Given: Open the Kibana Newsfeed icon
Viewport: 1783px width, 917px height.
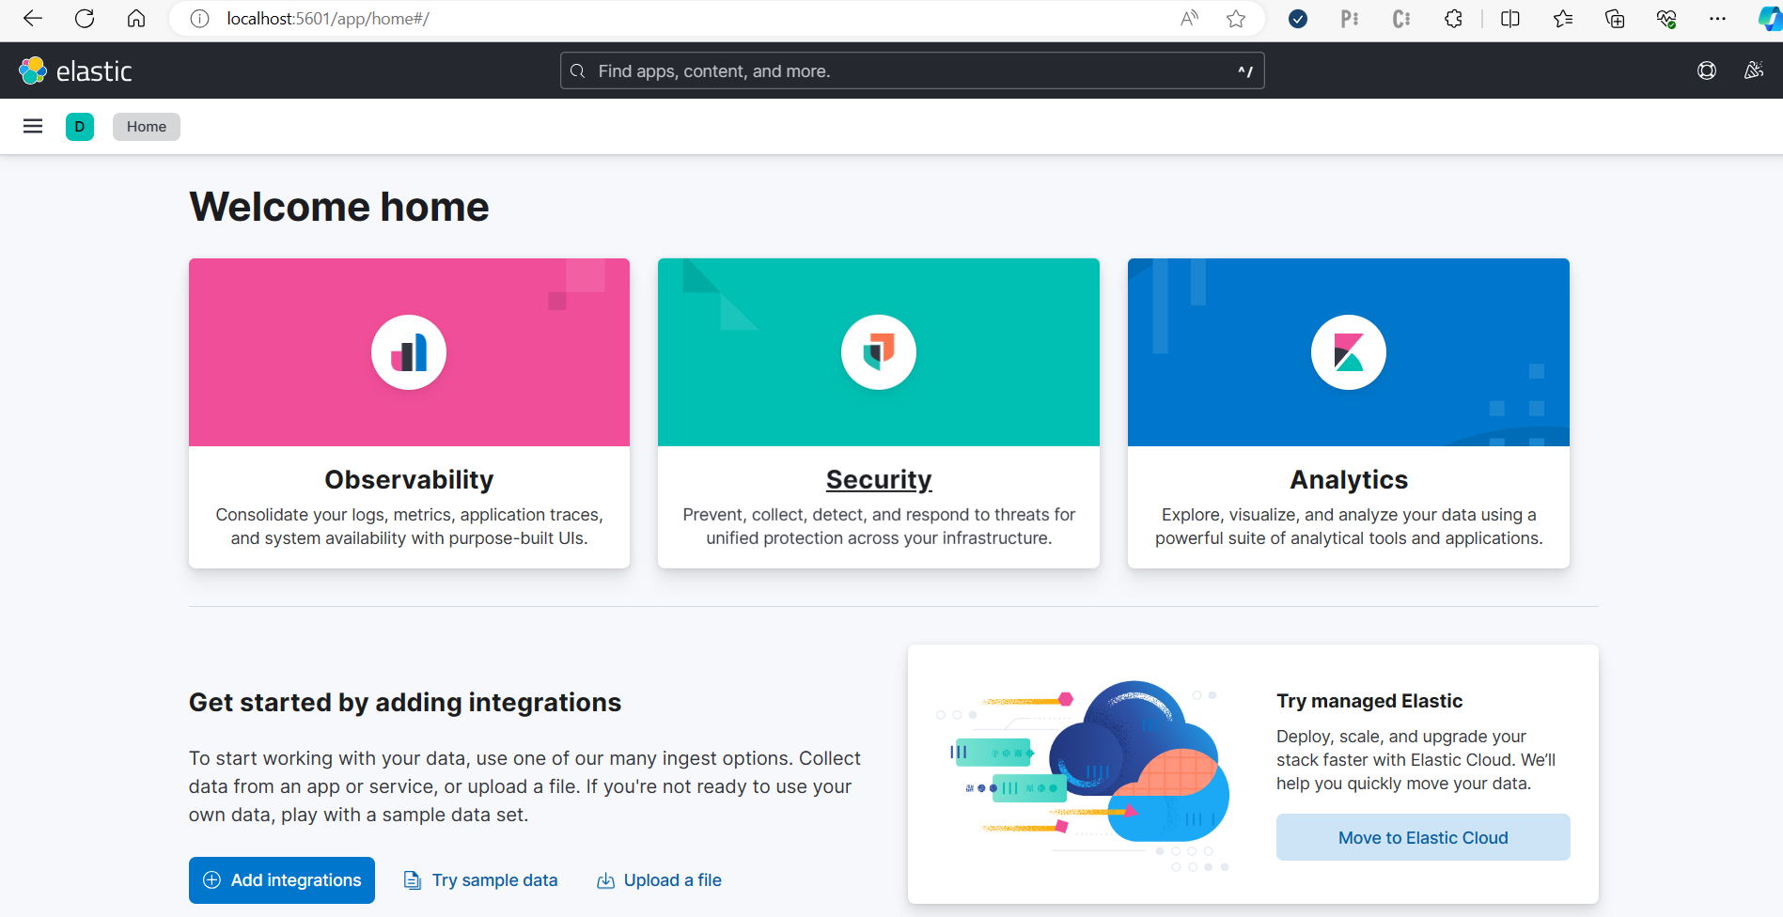Looking at the screenshot, I should (1754, 70).
